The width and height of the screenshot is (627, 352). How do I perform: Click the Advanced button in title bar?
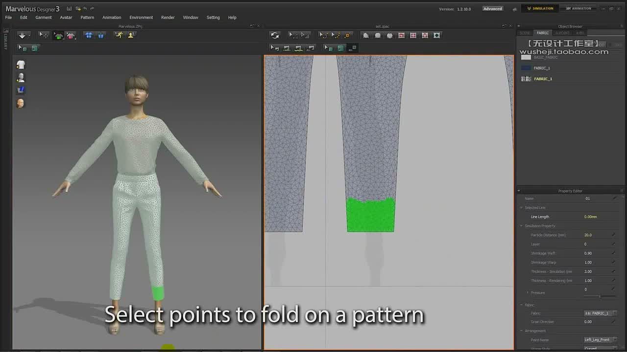pos(492,9)
